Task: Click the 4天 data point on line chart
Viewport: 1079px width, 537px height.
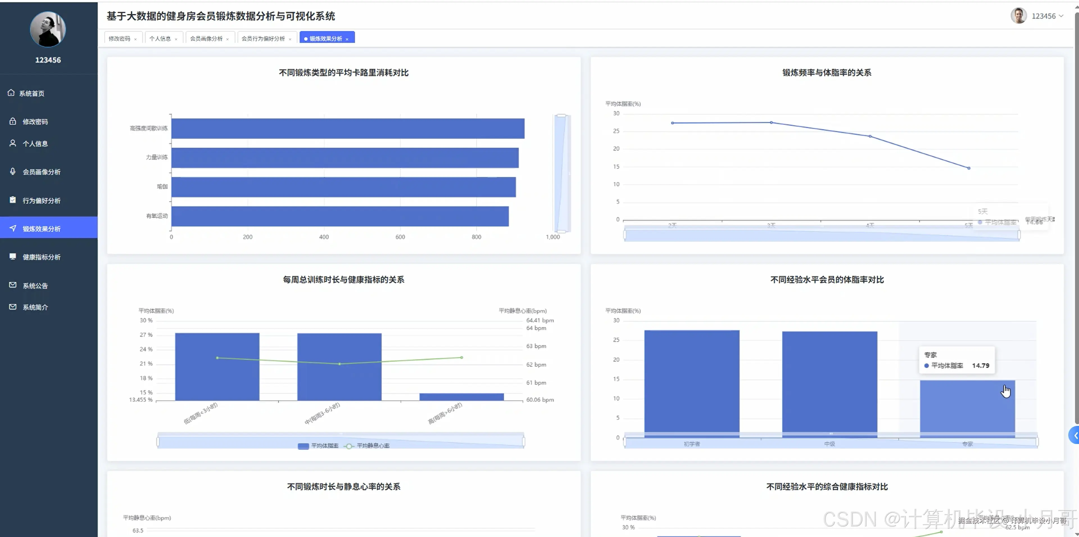Action: [870, 136]
